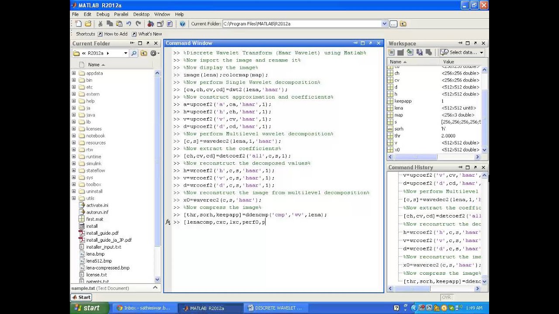The height and width of the screenshot is (314, 559).
Task: Undock the Command Window panel
Action: pos(370,43)
